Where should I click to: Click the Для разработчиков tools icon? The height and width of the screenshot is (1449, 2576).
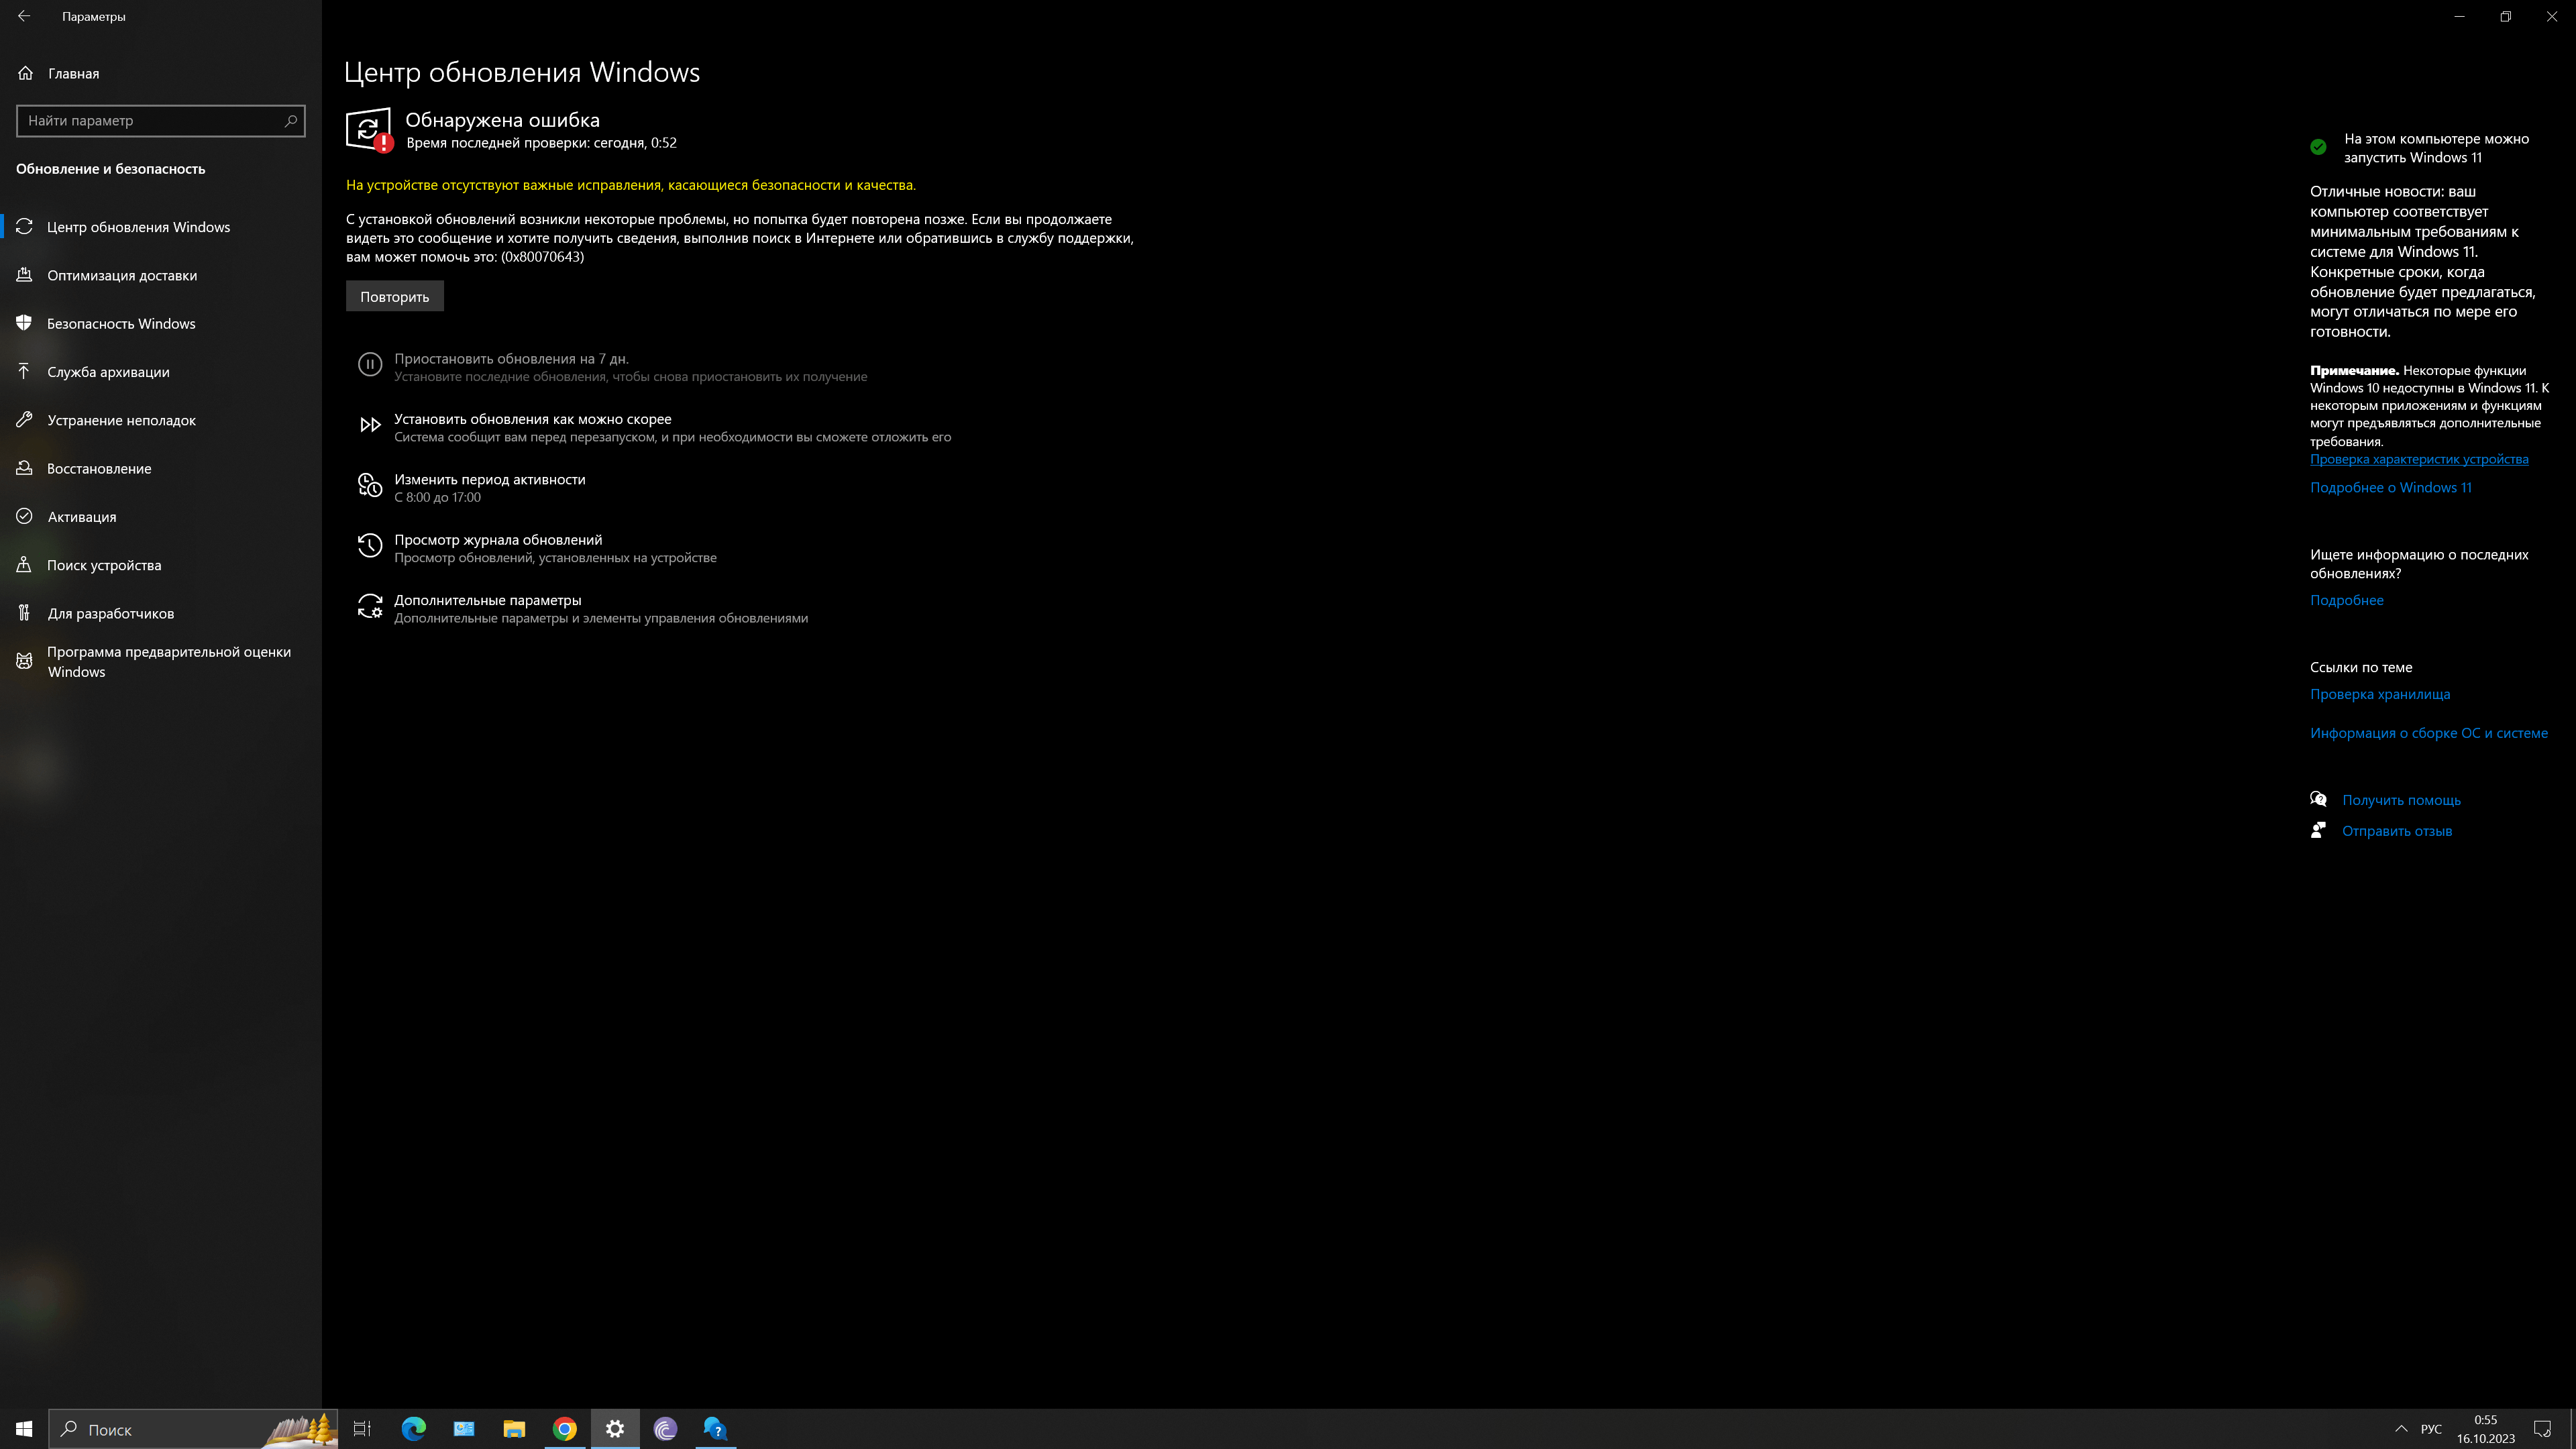click(x=25, y=613)
